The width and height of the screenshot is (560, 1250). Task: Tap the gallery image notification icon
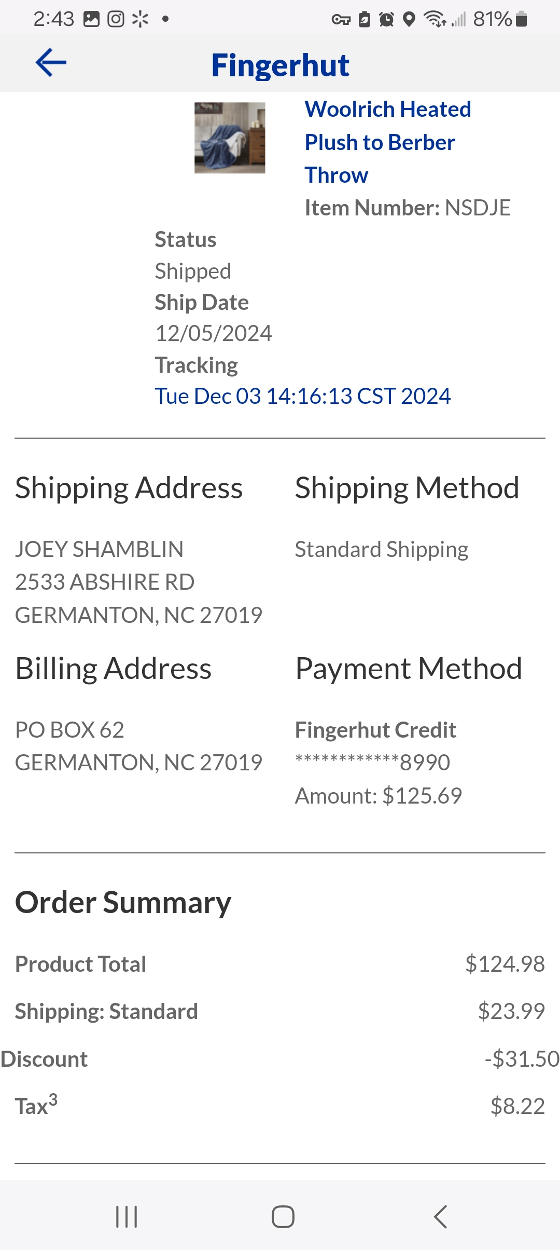pyautogui.click(x=92, y=19)
